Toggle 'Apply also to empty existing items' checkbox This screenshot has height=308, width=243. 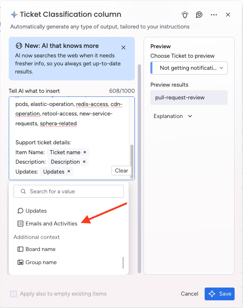(x=14, y=294)
